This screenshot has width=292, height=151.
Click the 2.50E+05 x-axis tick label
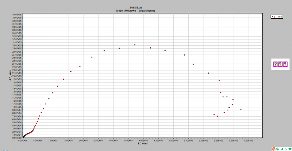point(98,140)
